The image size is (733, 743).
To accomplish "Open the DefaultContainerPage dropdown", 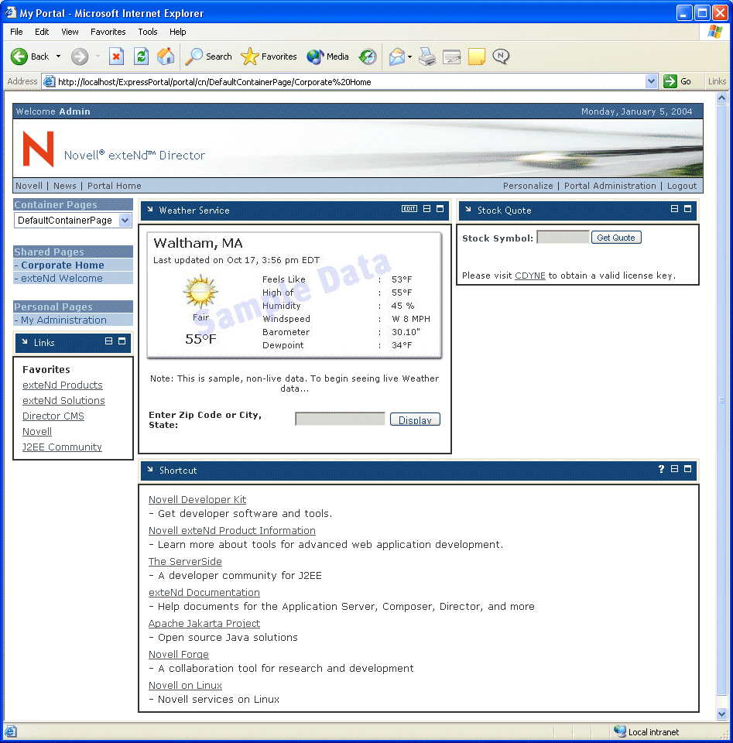I will point(126,220).
